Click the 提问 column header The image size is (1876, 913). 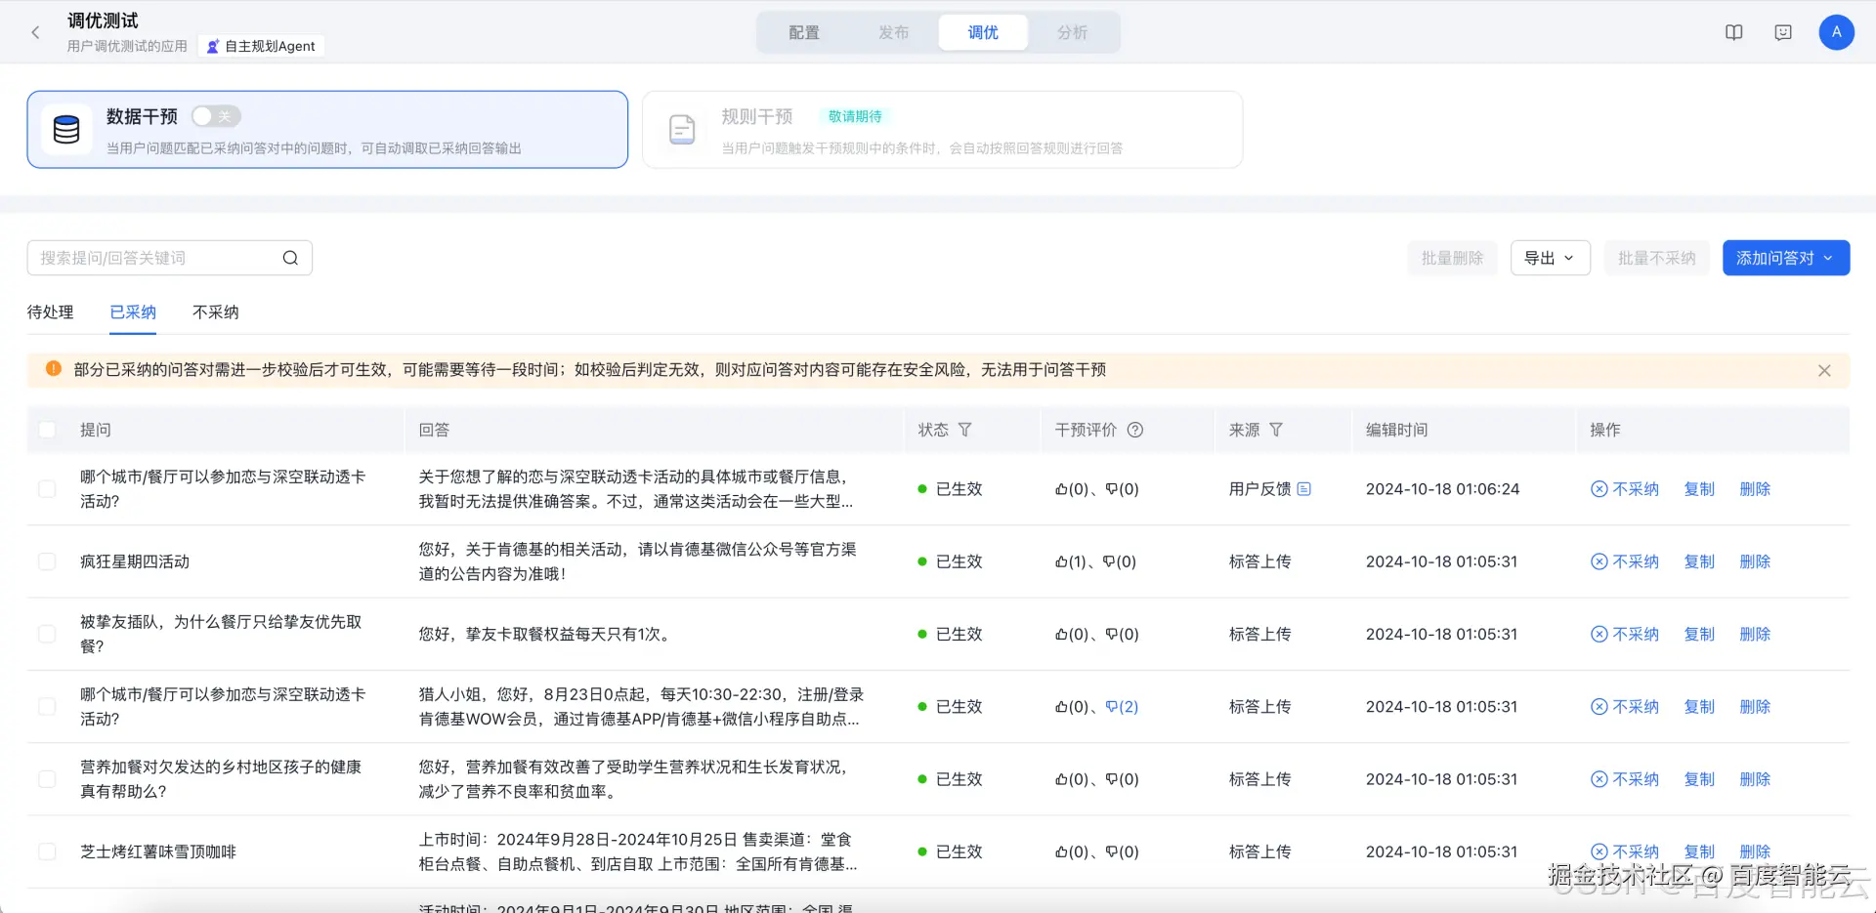click(x=96, y=430)
